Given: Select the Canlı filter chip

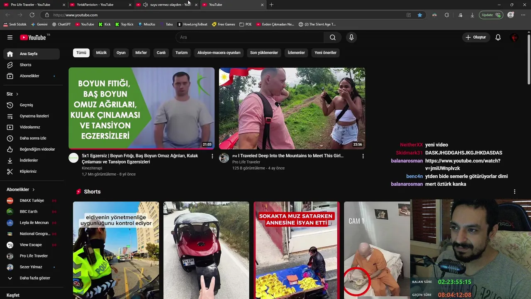Looking at the screenshot, I should [161, 53].
